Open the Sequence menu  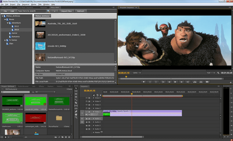click(x=26, y=4)
